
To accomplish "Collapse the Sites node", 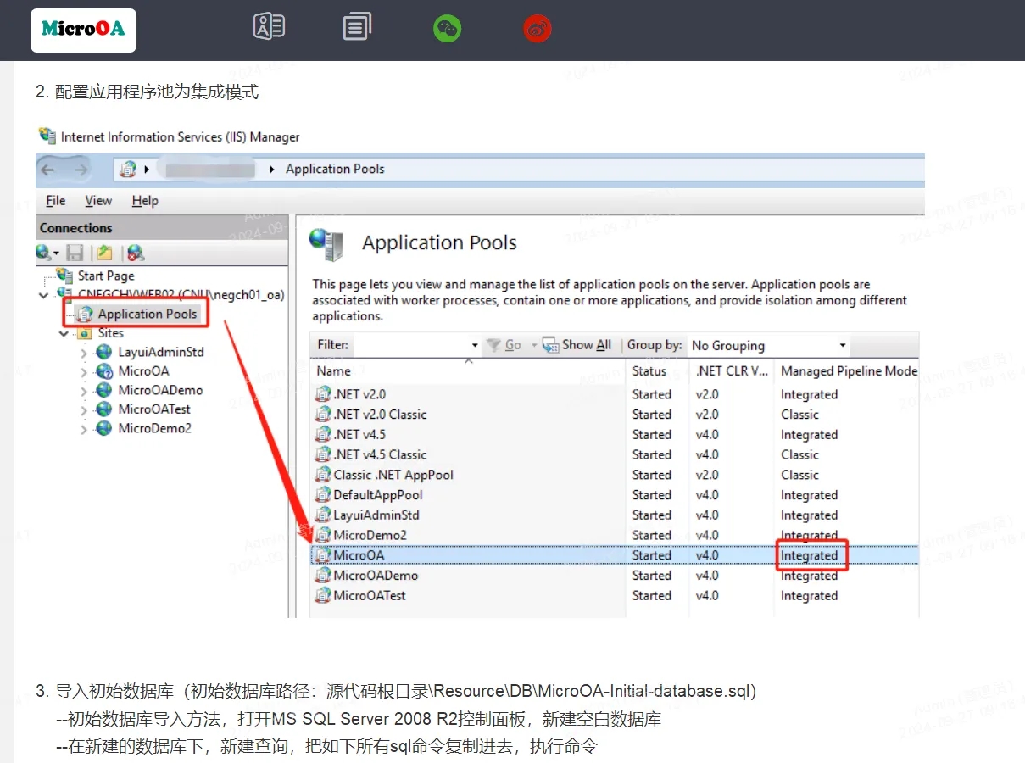I will 64,334.
